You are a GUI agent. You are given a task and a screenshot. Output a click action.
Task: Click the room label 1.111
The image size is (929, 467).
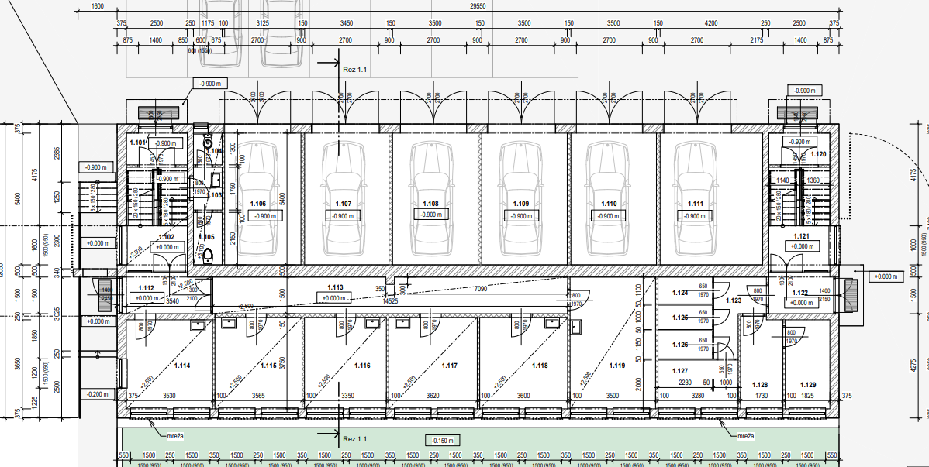coord(696,204)
